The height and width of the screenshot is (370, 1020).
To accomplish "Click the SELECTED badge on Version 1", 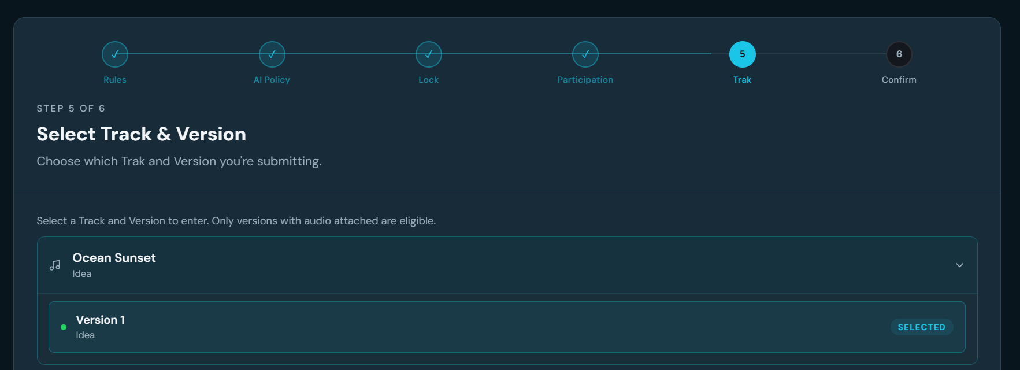I will click(922, 327).
